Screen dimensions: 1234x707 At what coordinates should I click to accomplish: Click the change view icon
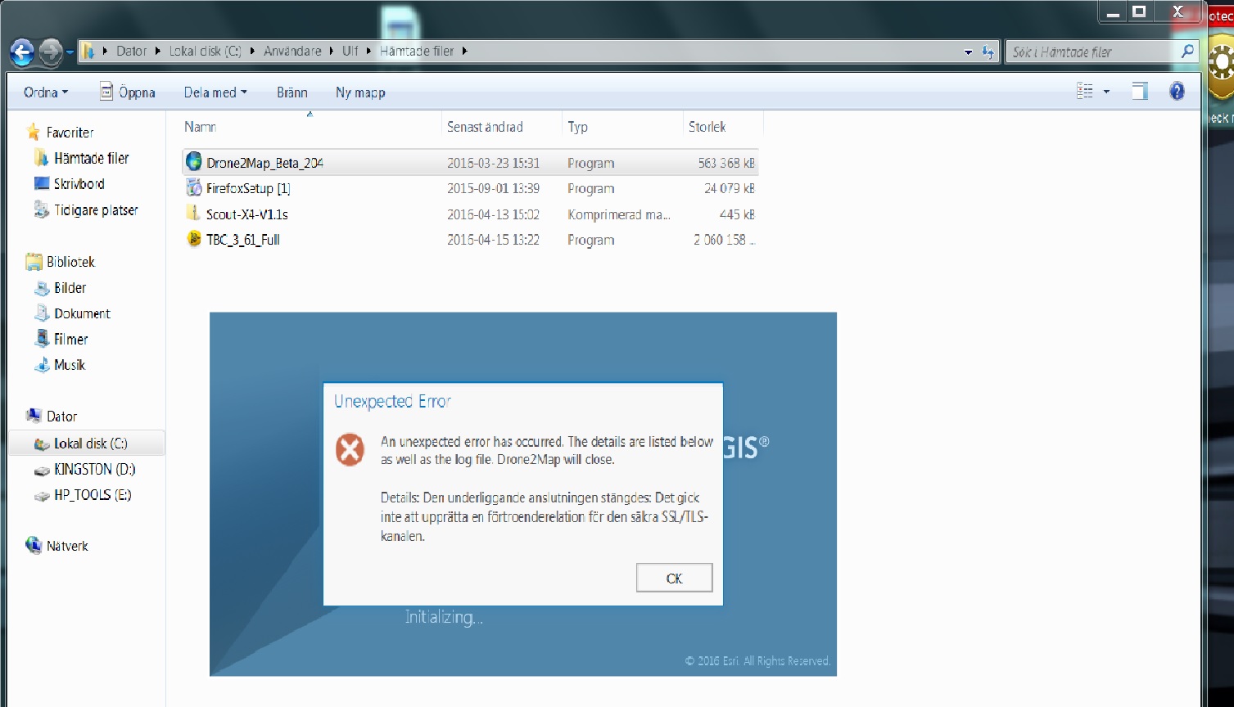[x=1085, y=91]
